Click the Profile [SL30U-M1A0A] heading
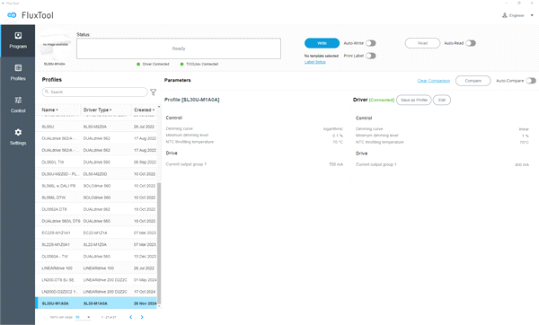This screenshot has width=539, height=325. pyautogui.click(x=192, y=100)
